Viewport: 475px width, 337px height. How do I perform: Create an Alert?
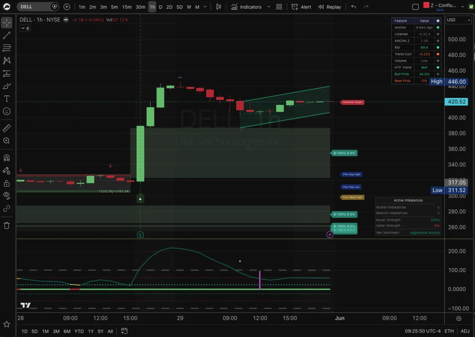[x=302, y=7]
